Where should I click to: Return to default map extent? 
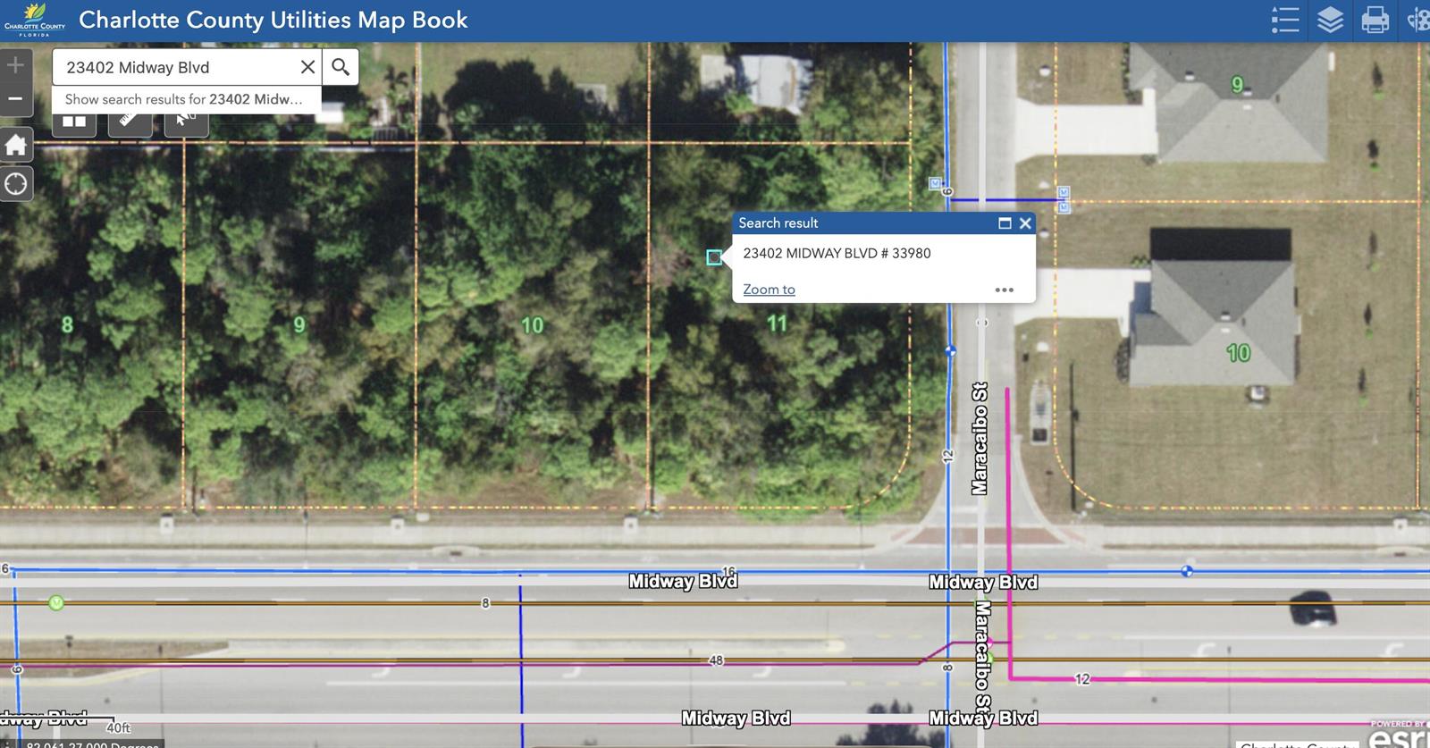tap(16, 145)
